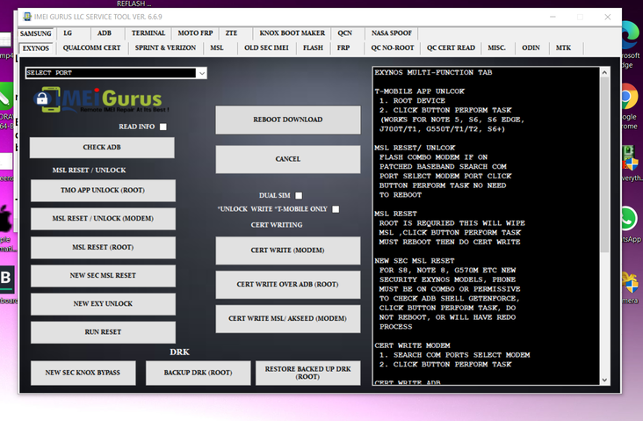Open the QC NO-ROOT sub-tab
The width and height of the screenshot is (643, 421).
pyautogui.click(x=393, y=48)
